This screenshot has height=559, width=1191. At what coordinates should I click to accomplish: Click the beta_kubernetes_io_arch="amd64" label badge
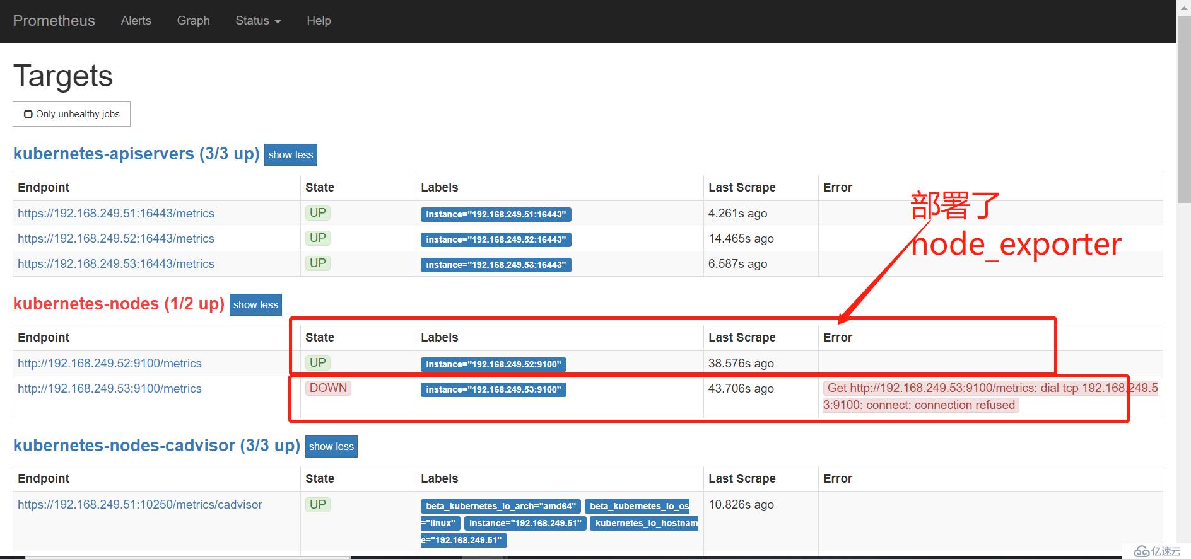[501, 506]
